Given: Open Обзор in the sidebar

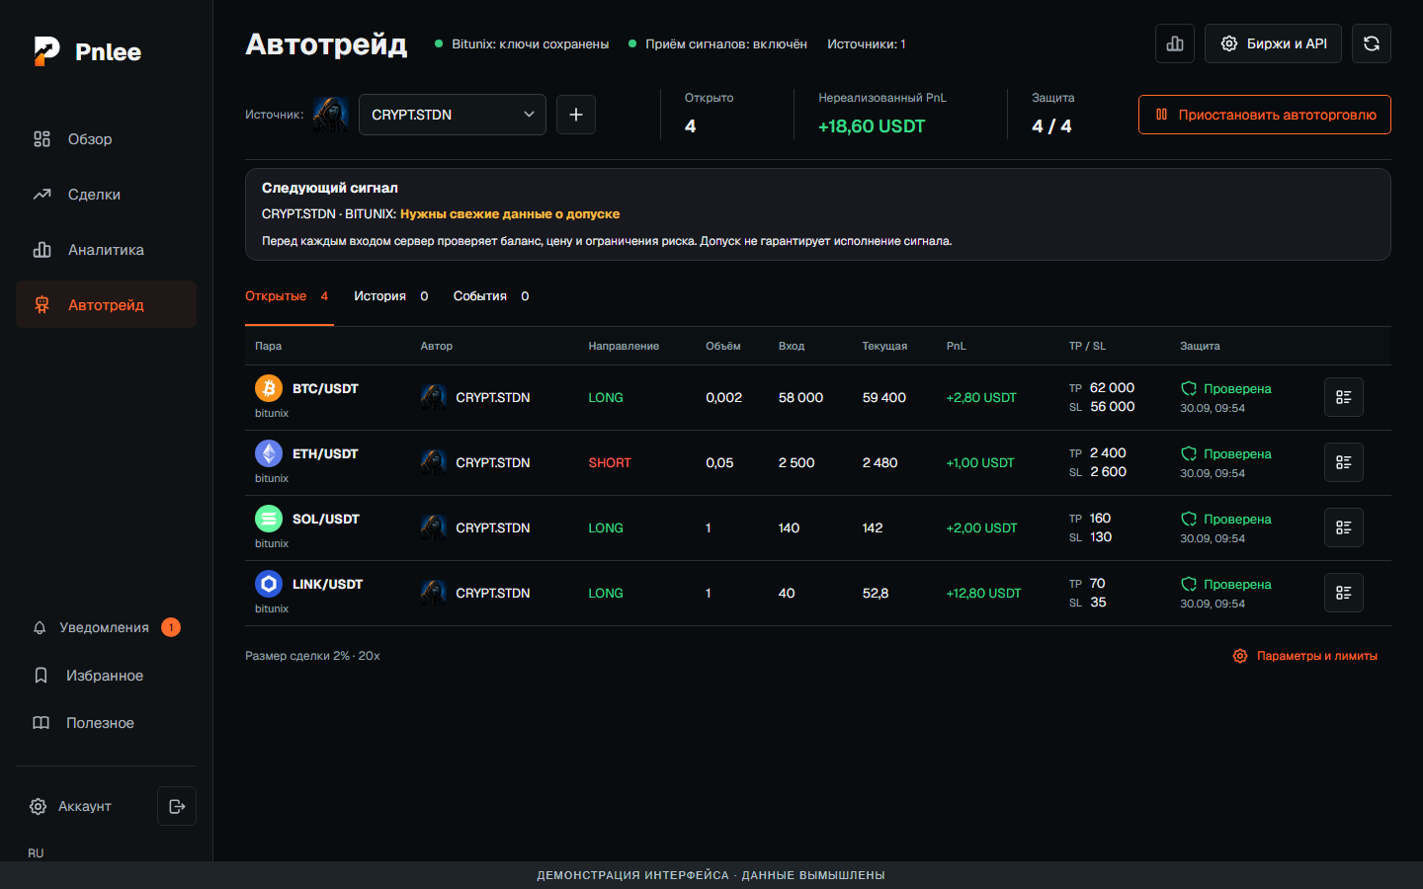Looking at the screenshot, I should point(106,139).
